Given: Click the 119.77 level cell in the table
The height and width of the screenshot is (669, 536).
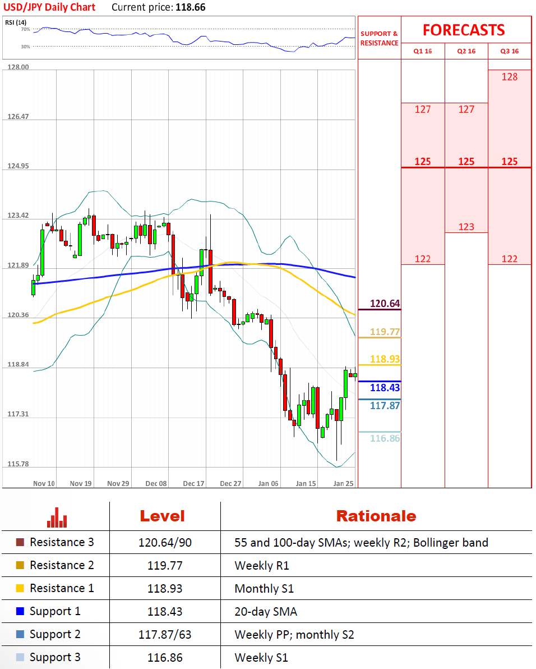Looking at the screenshot, I should (x=165, y=566).
